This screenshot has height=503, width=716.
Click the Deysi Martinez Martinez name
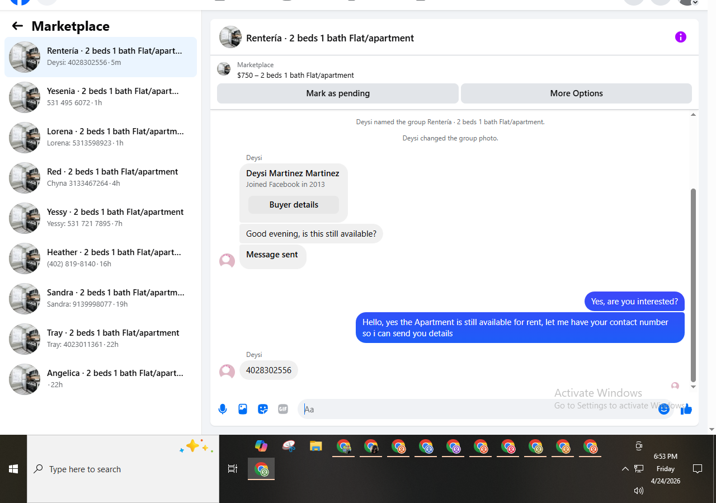coord(293,173)
